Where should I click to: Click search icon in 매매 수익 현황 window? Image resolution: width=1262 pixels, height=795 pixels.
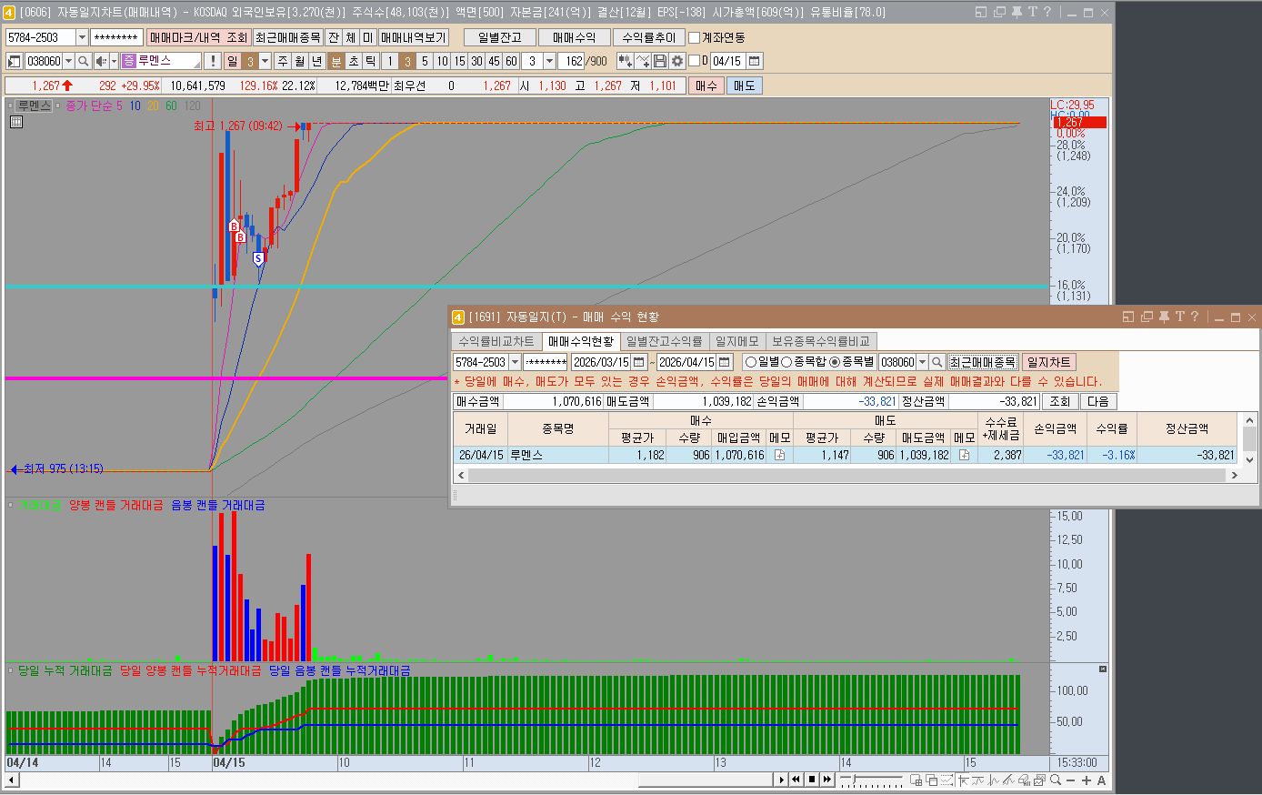pyautogui.click(x=936, y=362)
